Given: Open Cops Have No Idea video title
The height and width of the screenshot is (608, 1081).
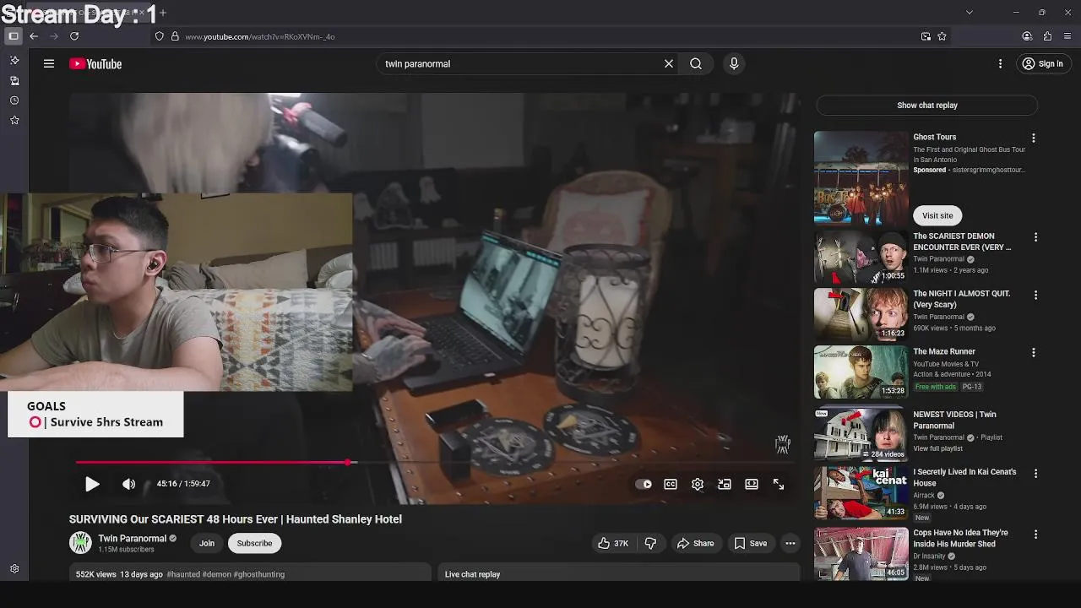Looking at the screenshot, I should click(960, 539).
